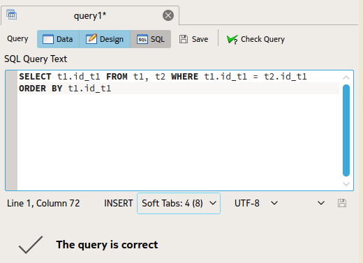Click INSERT mode indicator in status bar
Viewport: 363px width, 263px height.
pos(118,203)
